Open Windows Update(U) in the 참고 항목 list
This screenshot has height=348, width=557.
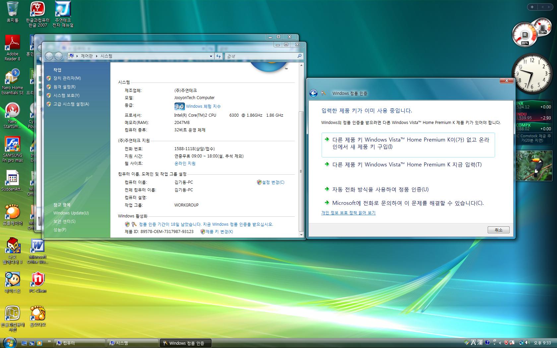tap(71, 213)
